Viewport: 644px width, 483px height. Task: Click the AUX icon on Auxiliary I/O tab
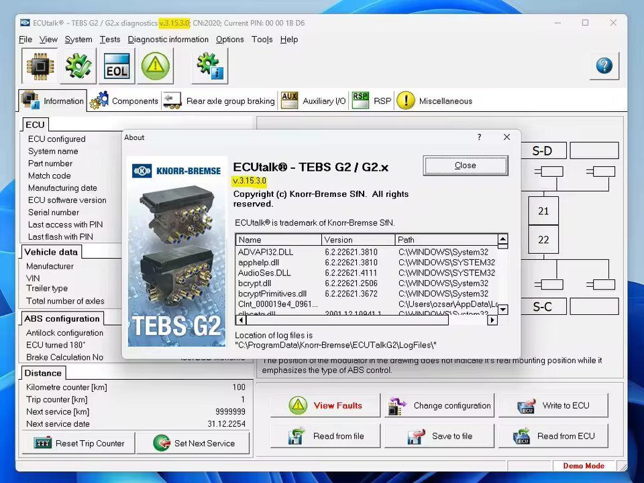coord(288,100)
